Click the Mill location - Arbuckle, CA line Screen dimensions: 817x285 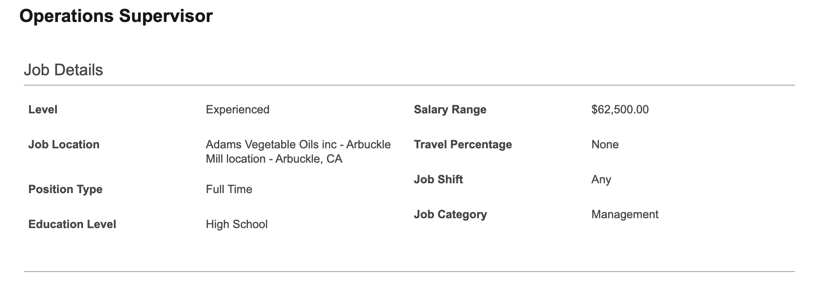[x=274, y=159]
